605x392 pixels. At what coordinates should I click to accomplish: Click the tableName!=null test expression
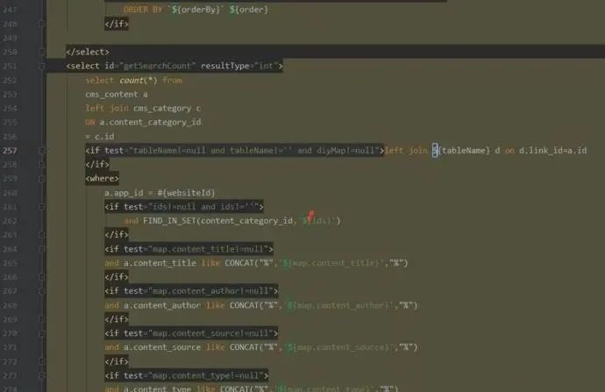[x=169, y=151]
